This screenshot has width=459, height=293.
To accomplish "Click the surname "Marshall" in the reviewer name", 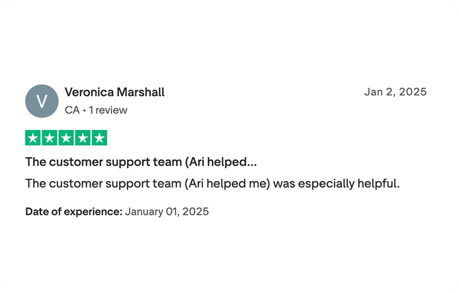I will point(140,92).
